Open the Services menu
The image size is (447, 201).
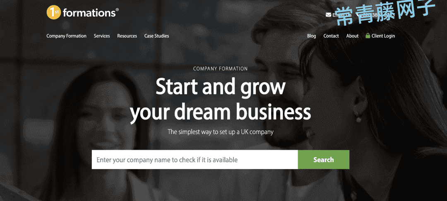[x=102, y=36]
